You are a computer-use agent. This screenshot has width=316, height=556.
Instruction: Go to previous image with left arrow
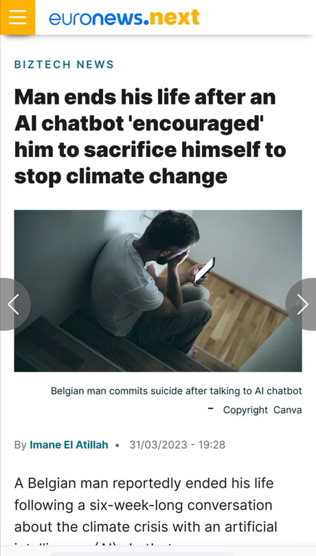click(14, 304)
